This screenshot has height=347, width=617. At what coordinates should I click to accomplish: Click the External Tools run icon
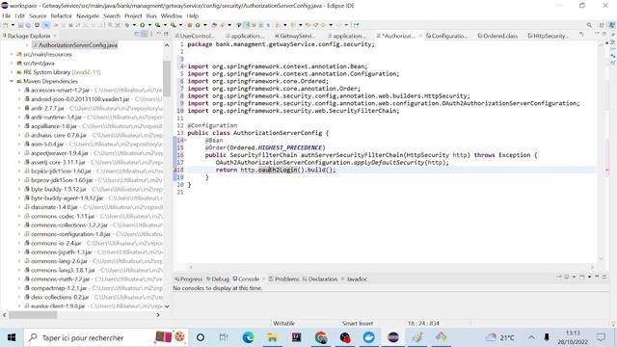[x=173, y=25]
